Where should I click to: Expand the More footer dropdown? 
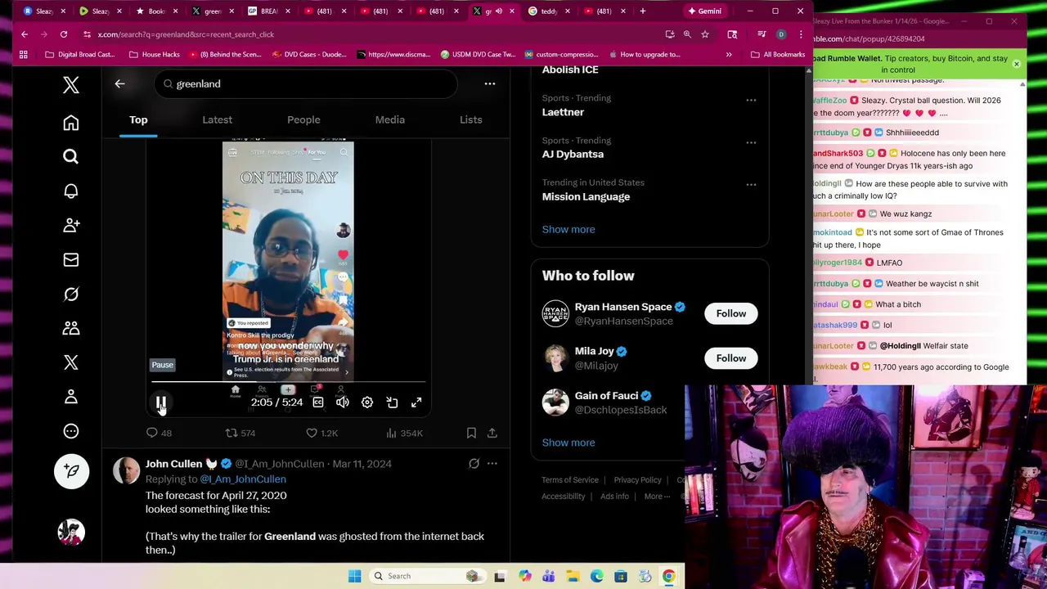point(657,497)
